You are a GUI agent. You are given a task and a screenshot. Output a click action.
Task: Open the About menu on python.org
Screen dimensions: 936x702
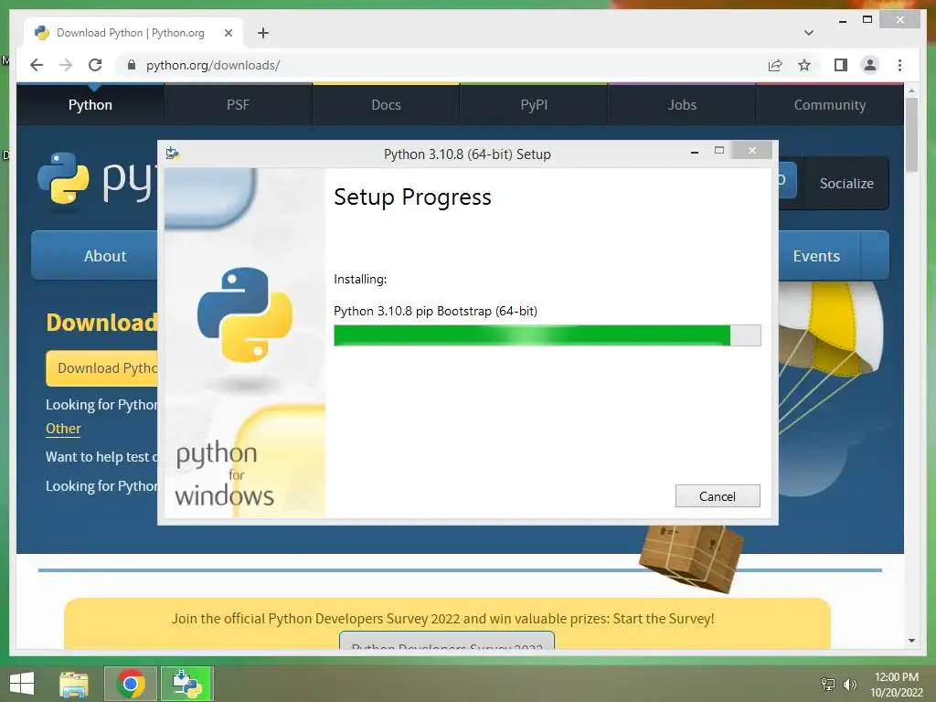[95, 256]
